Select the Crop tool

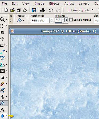pyautogui.click(x=2, y=32)
